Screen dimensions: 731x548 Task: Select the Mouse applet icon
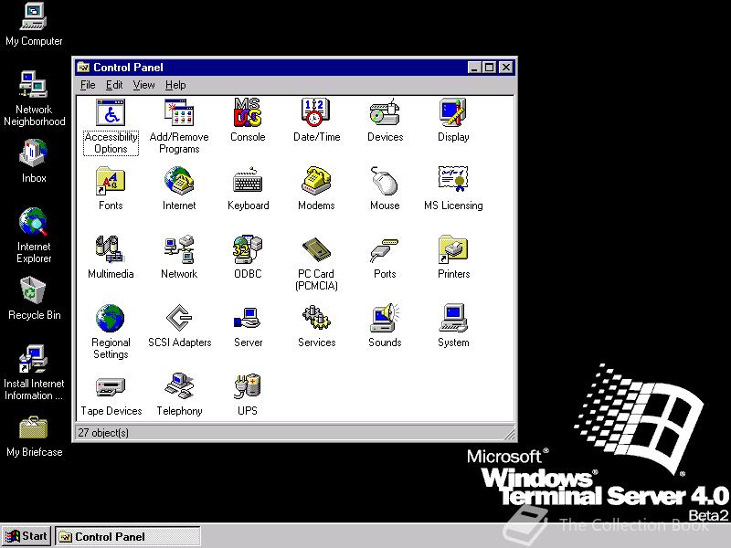(x=385, y=181)
